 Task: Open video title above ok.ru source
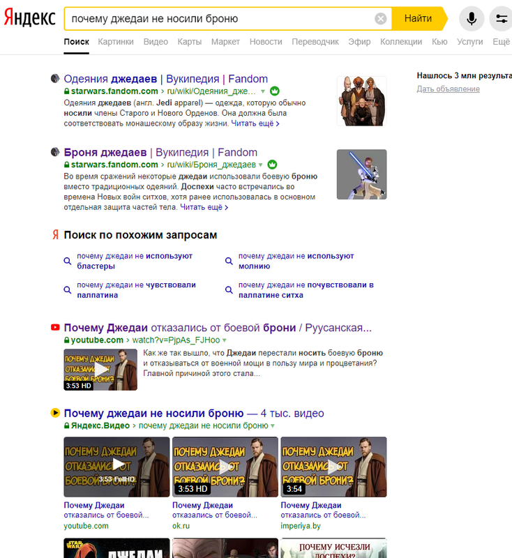coord(215,510)
